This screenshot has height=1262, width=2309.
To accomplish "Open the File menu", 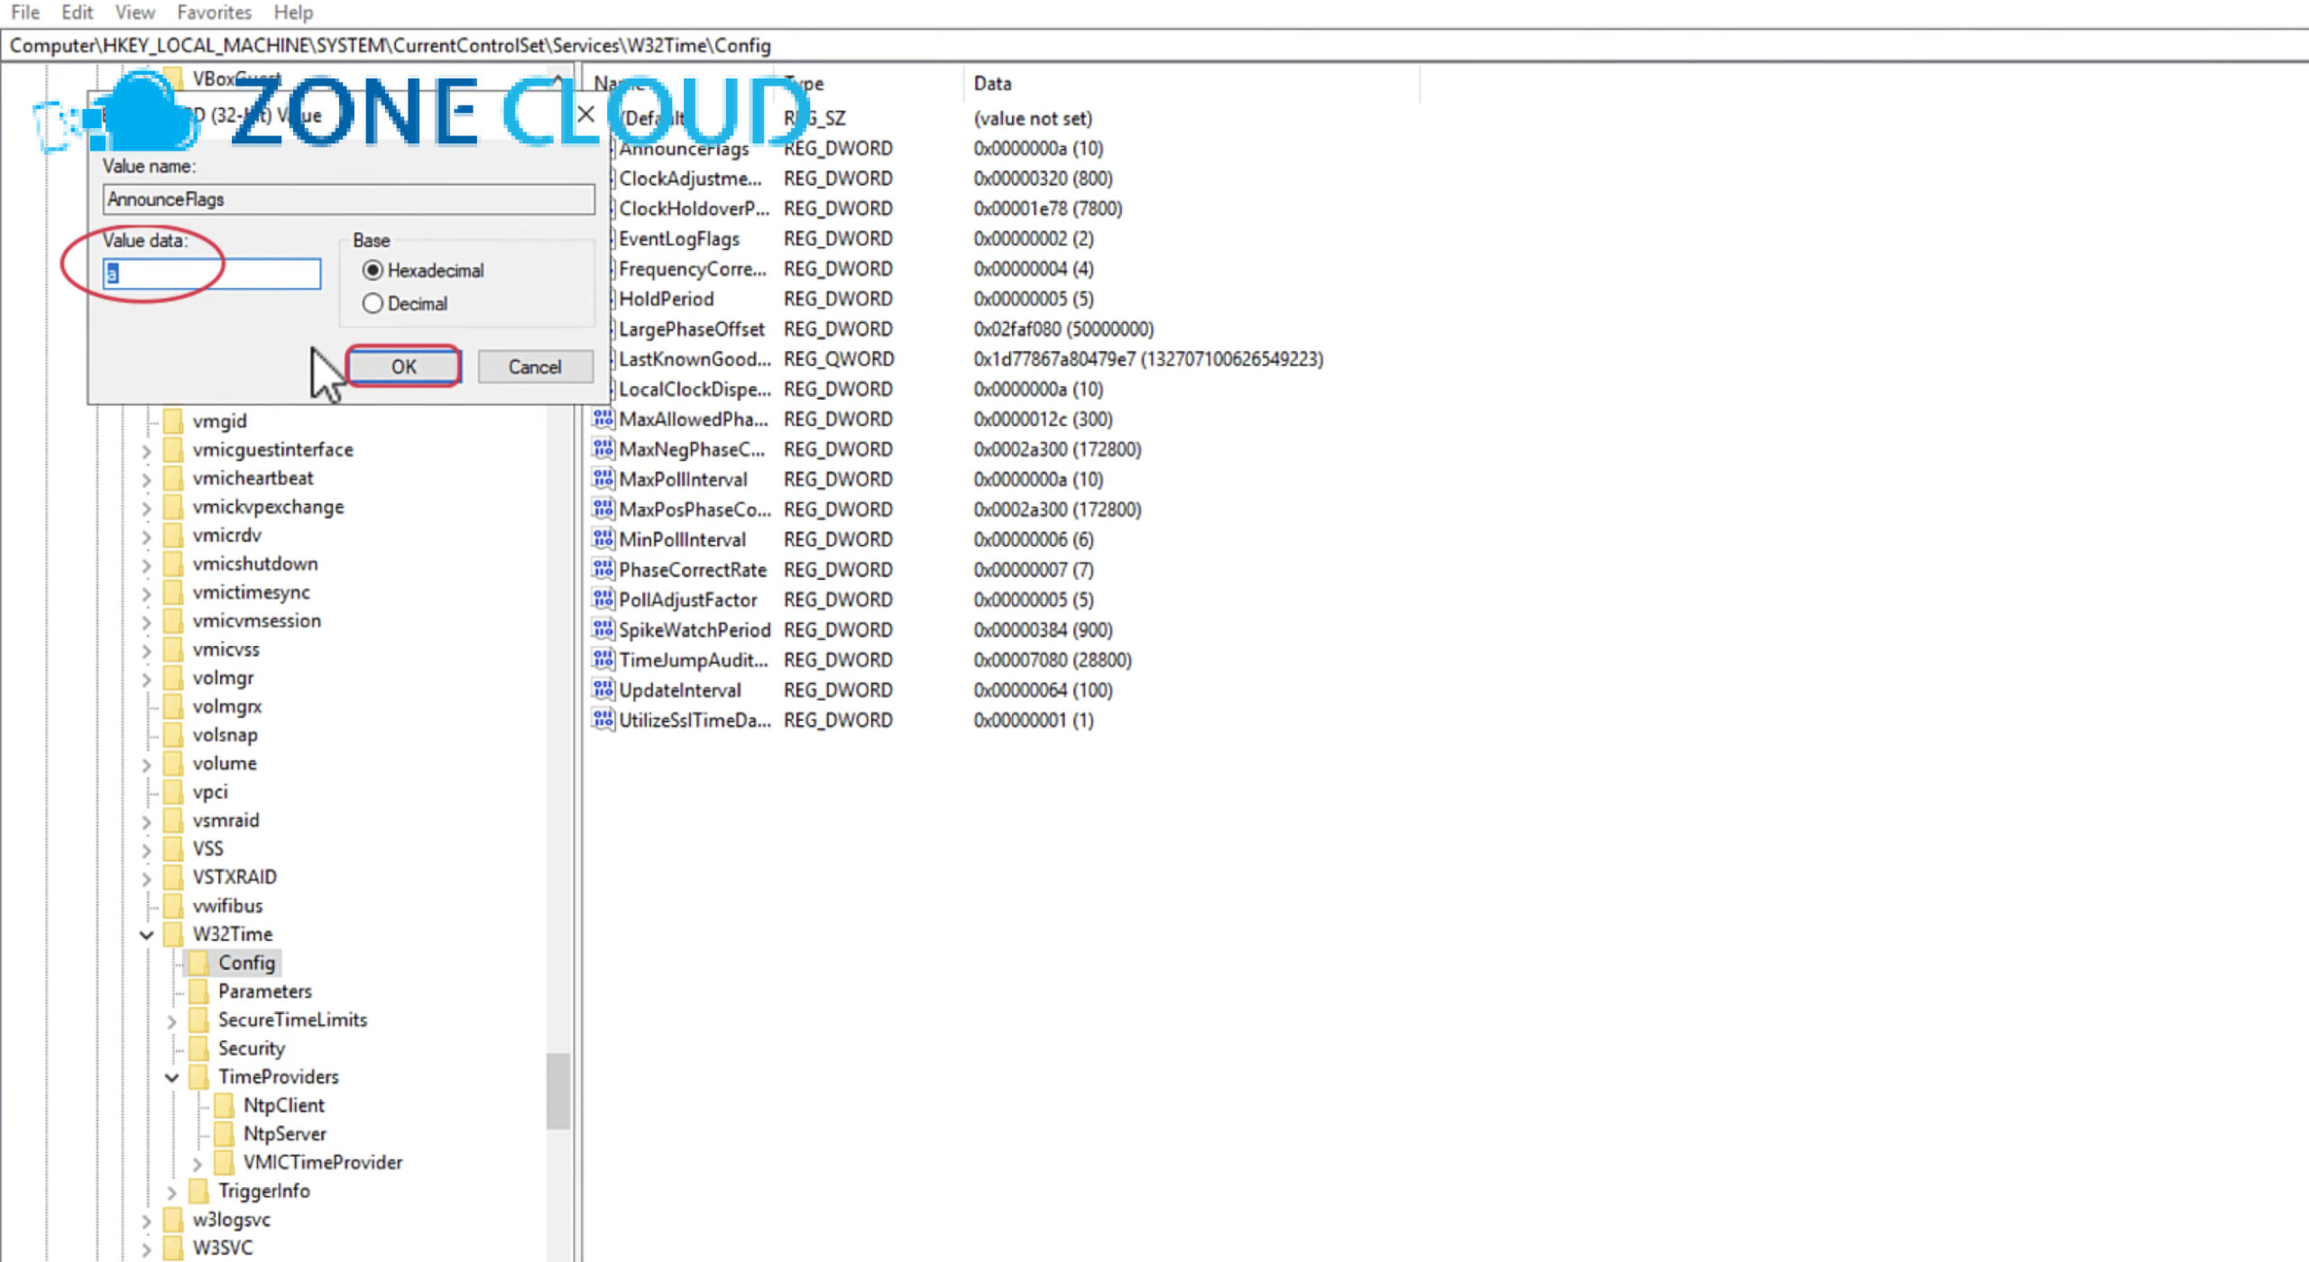I will pyautogui.click(x=25, y=13).
